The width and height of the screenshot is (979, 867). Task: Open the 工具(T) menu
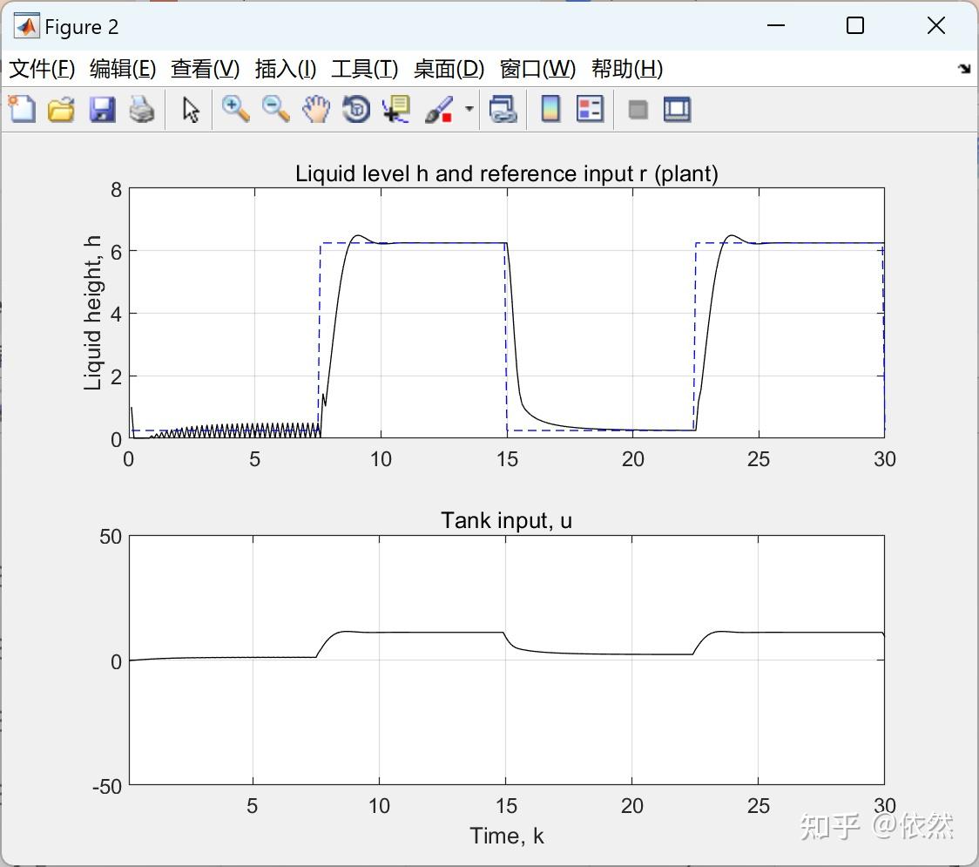[365, 69]
